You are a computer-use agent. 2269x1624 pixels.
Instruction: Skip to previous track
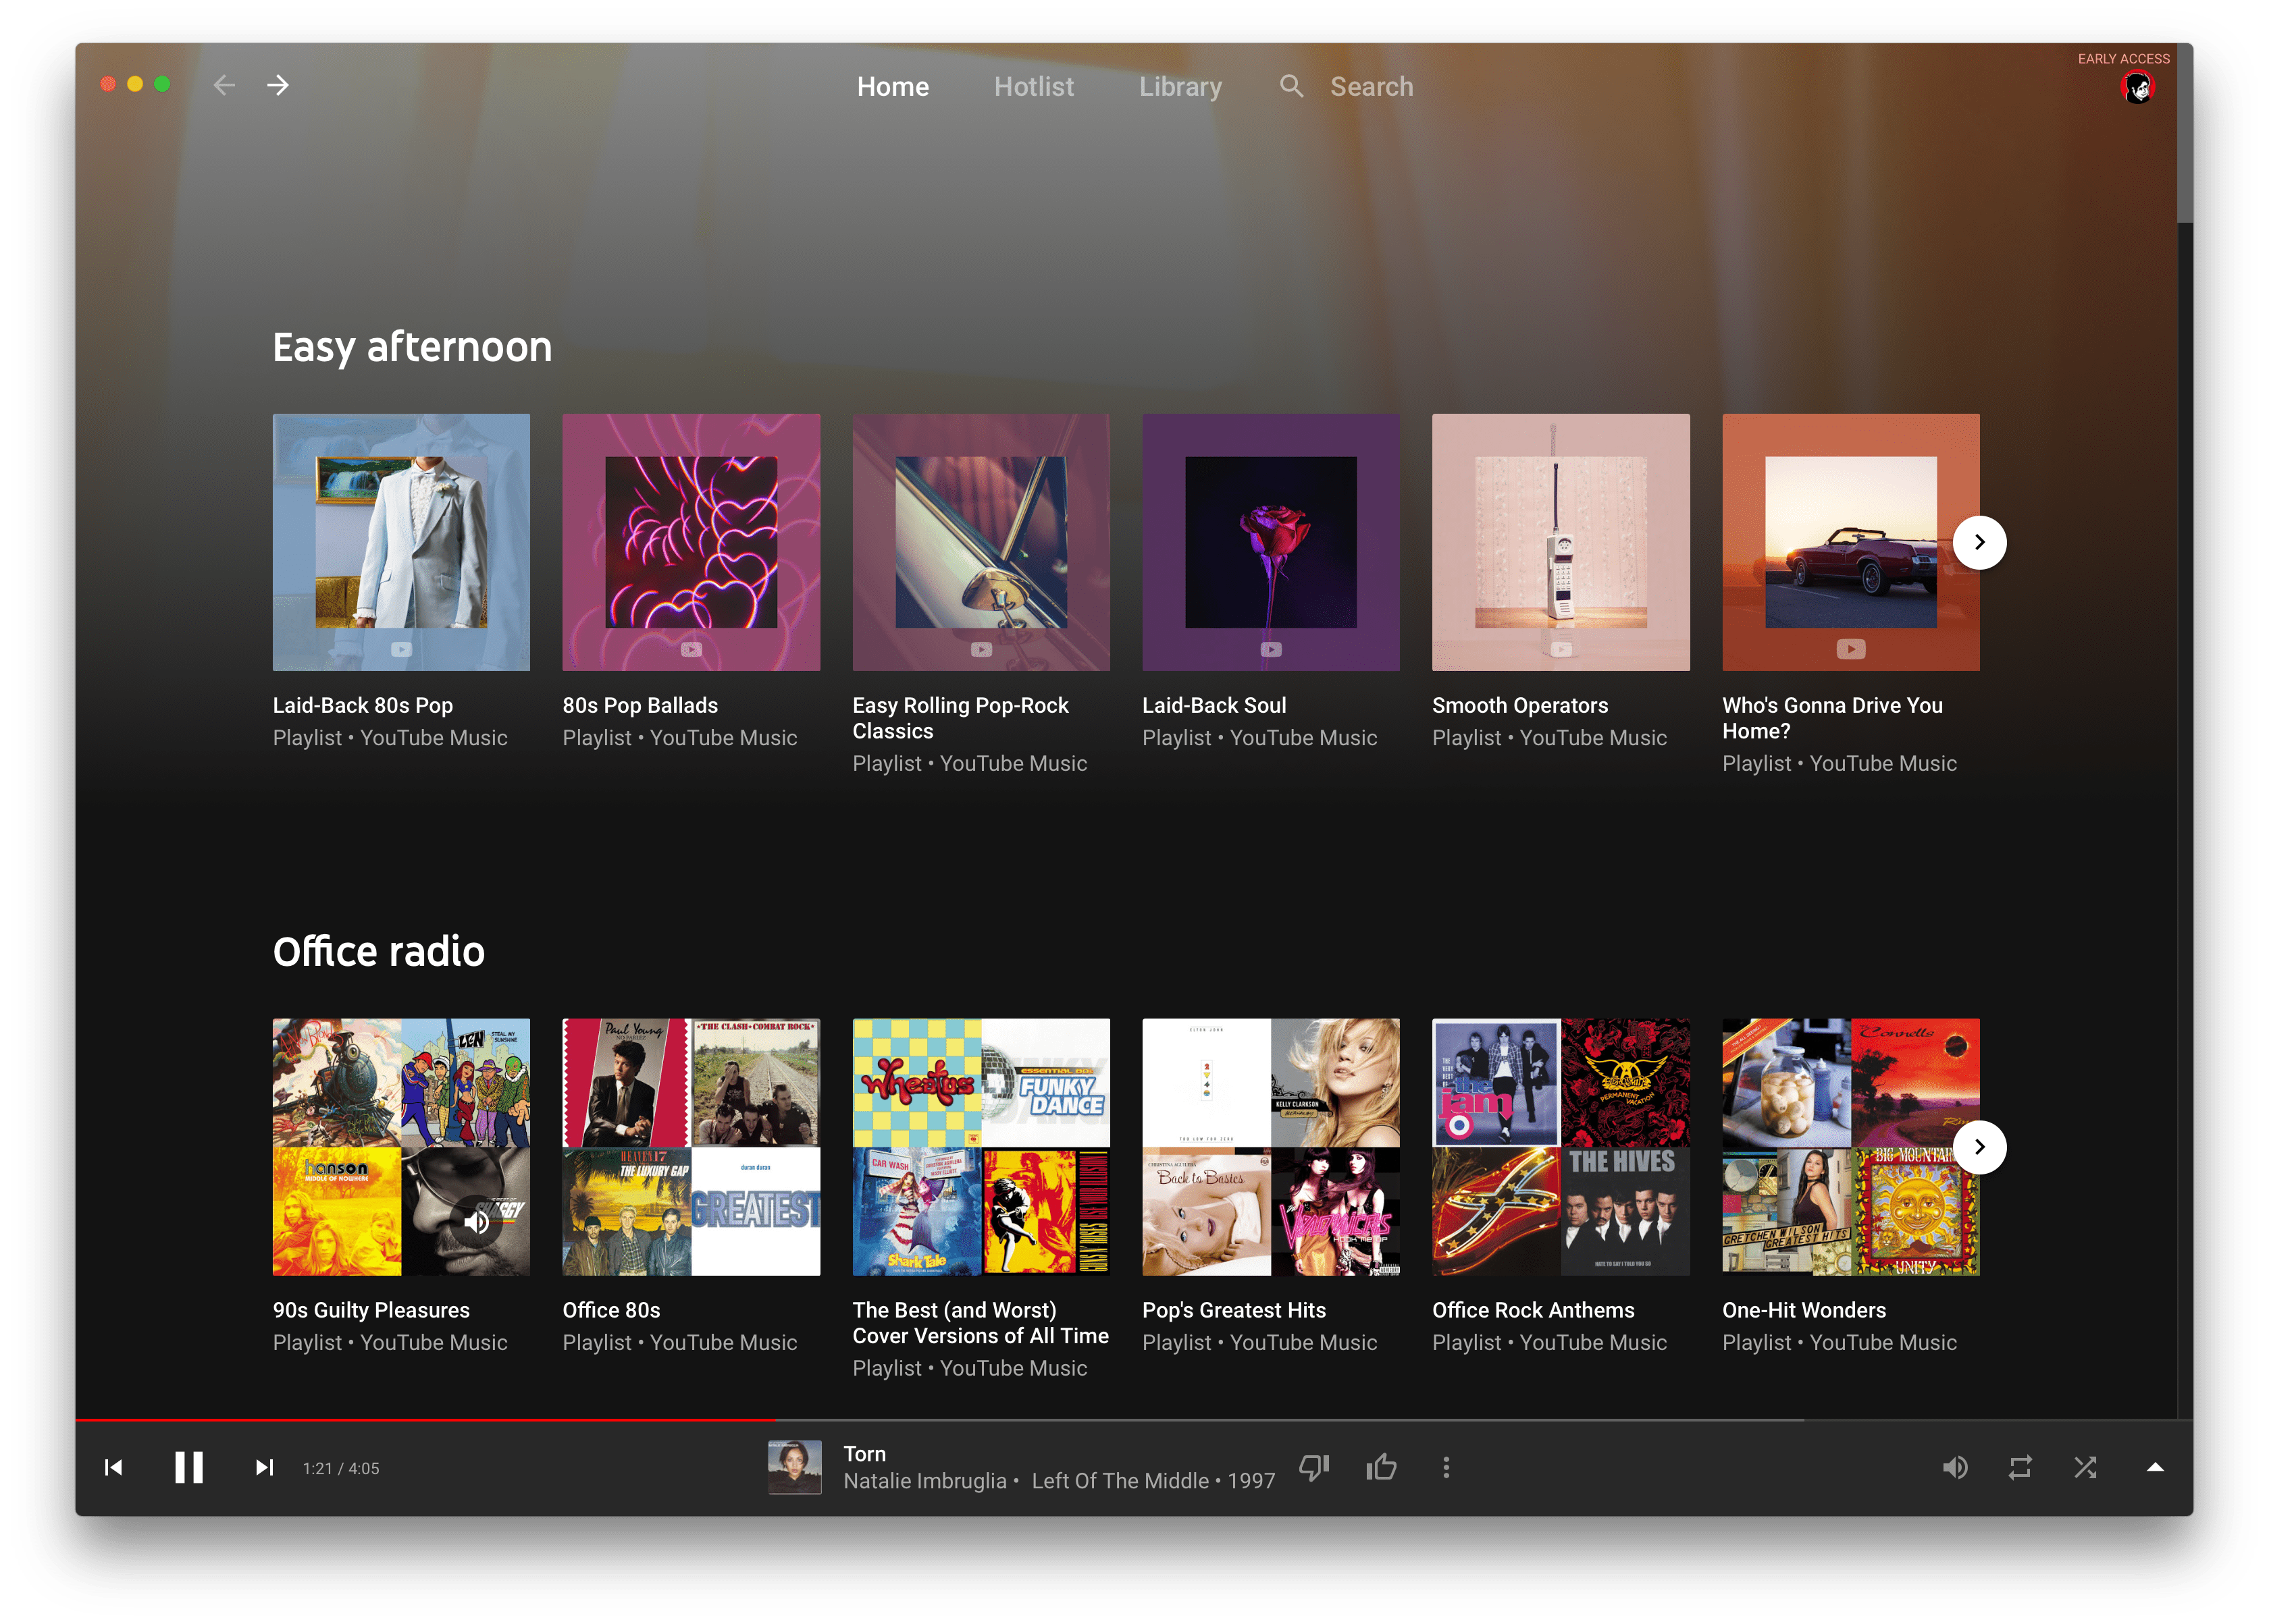tap(114, 1467)
